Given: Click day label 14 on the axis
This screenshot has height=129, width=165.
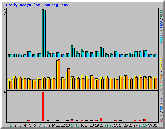Looking at the screenshot, I should click(x=73, y=125).
